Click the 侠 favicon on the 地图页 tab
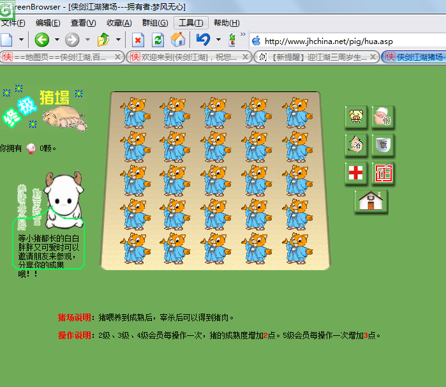The image size is (446, 387). tap(7, 57)
